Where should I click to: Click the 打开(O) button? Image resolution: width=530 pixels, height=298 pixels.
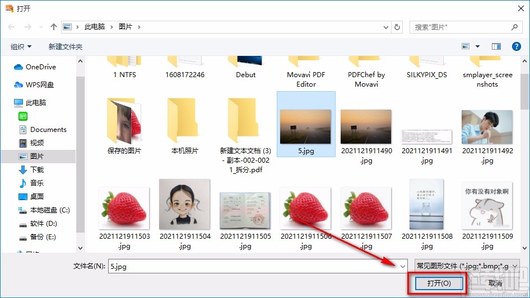pyautogui.click(x=439, y=283)
